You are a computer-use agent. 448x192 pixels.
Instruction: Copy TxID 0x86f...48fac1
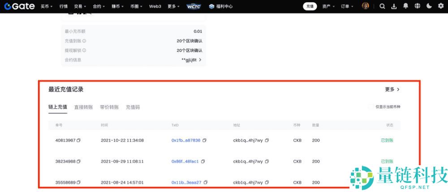point(203,161)
